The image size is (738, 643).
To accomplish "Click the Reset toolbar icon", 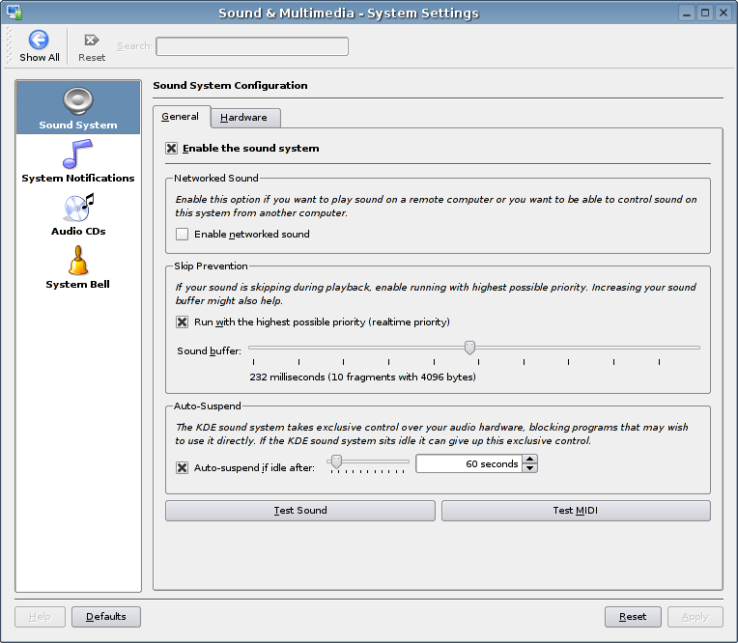I will point(92,40).
